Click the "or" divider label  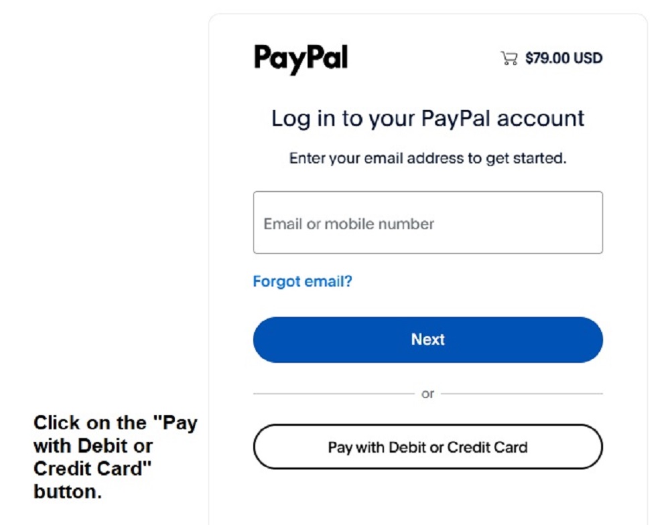(x=427, y=394)
